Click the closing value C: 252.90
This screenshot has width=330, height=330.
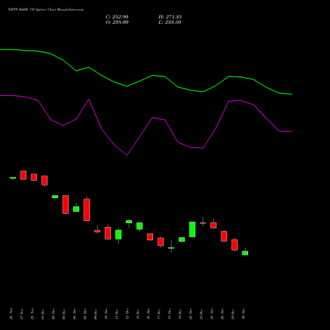(x=117, y=17)
